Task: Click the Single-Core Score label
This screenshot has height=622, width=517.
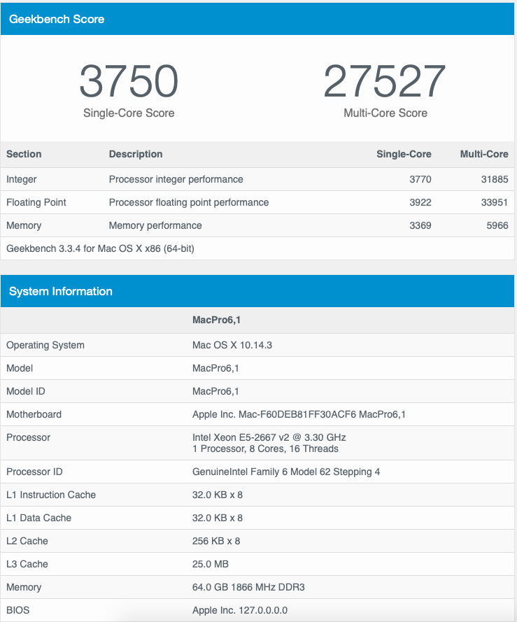Action: point(129,113)
